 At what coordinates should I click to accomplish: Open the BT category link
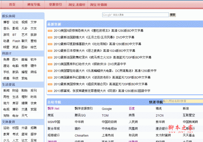[x=14, y=35]
